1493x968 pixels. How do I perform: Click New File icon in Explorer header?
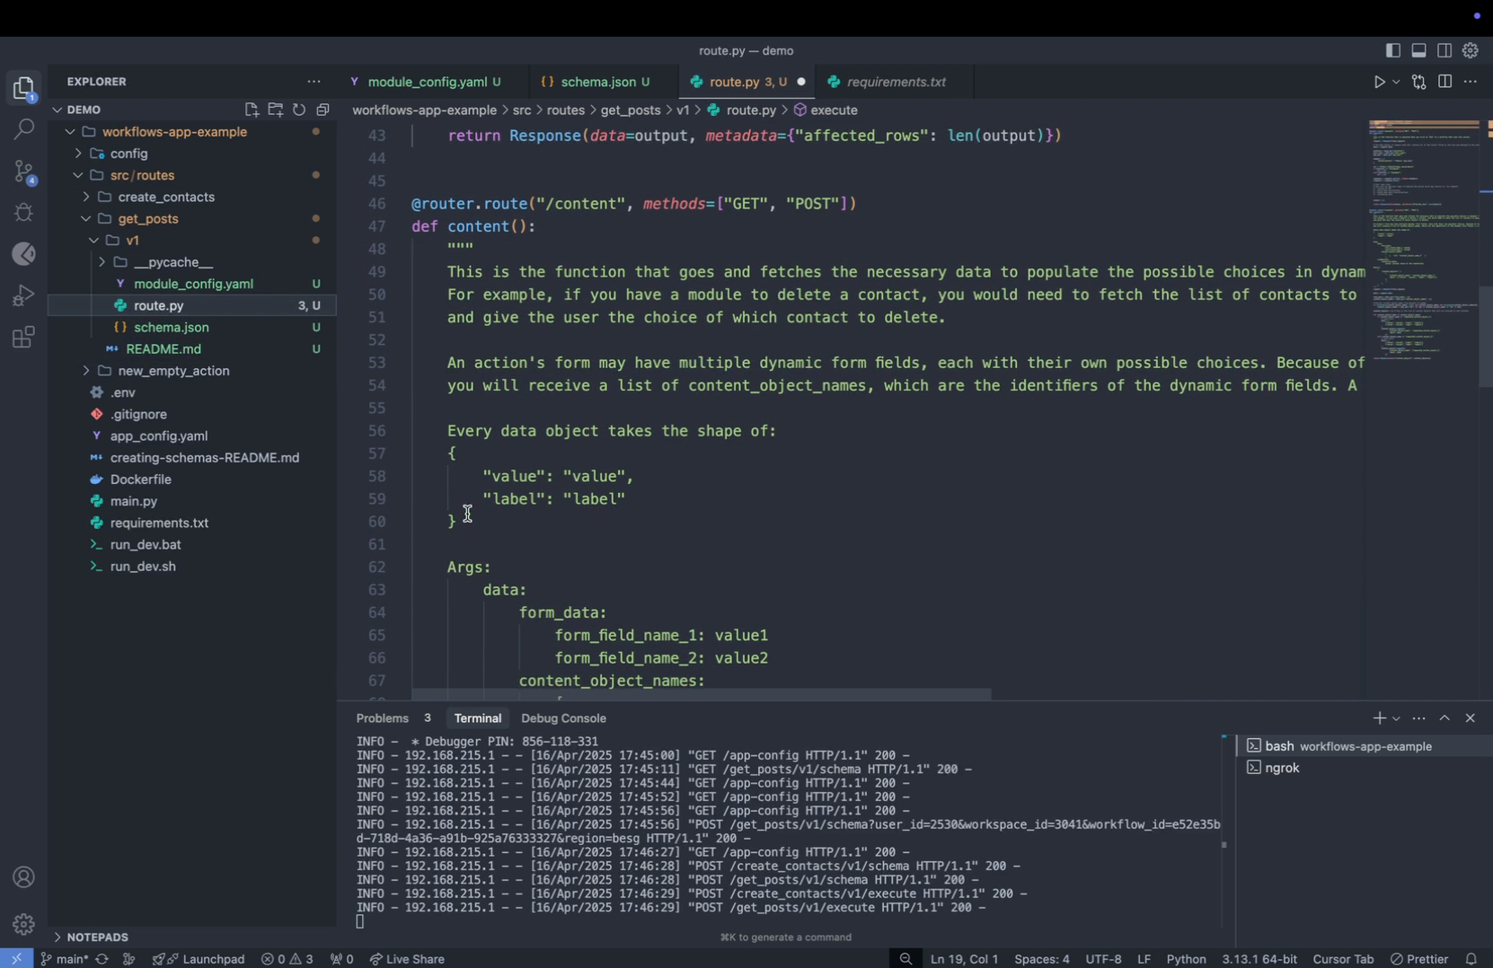click(x=252, y=110)
